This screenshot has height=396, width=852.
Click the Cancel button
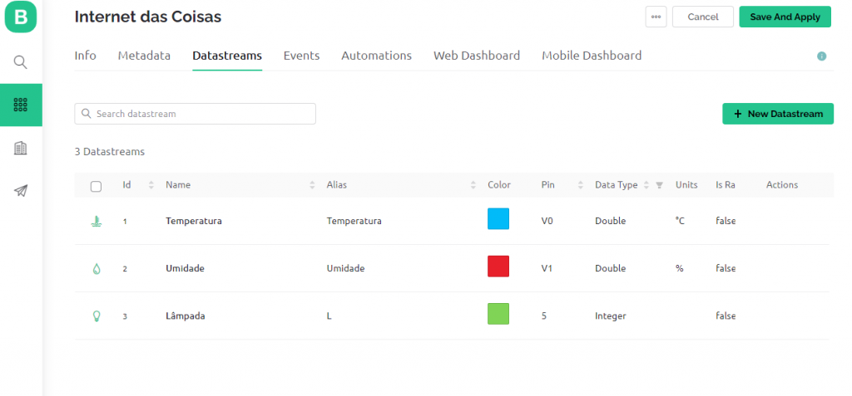(x=703, y=17)
